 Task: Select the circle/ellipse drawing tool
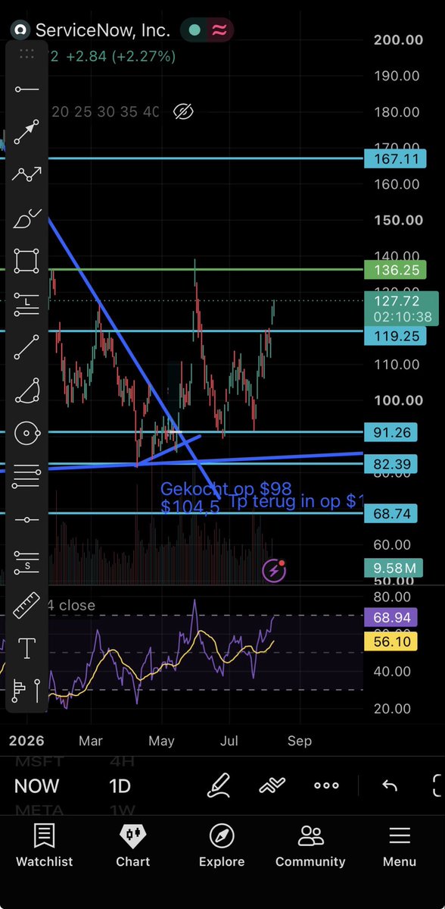click(x=26, y=433)
